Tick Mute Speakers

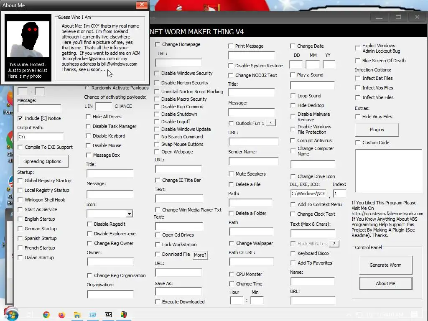pyautogui.click(x=231, y=174)
